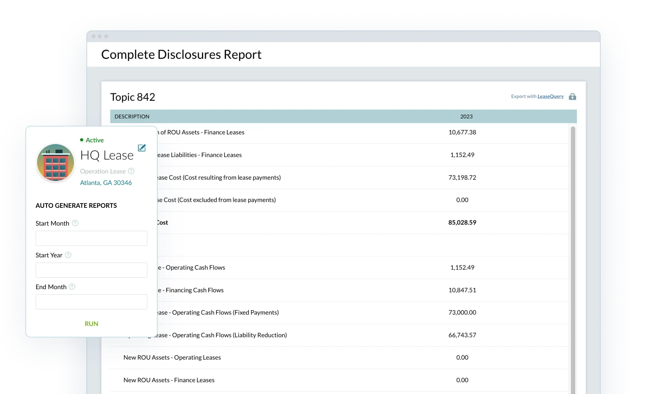The width and height of the screenshot is (661, 394).
Task: Click the HQ Lease building avatar
Action: (x=55, y=162)
